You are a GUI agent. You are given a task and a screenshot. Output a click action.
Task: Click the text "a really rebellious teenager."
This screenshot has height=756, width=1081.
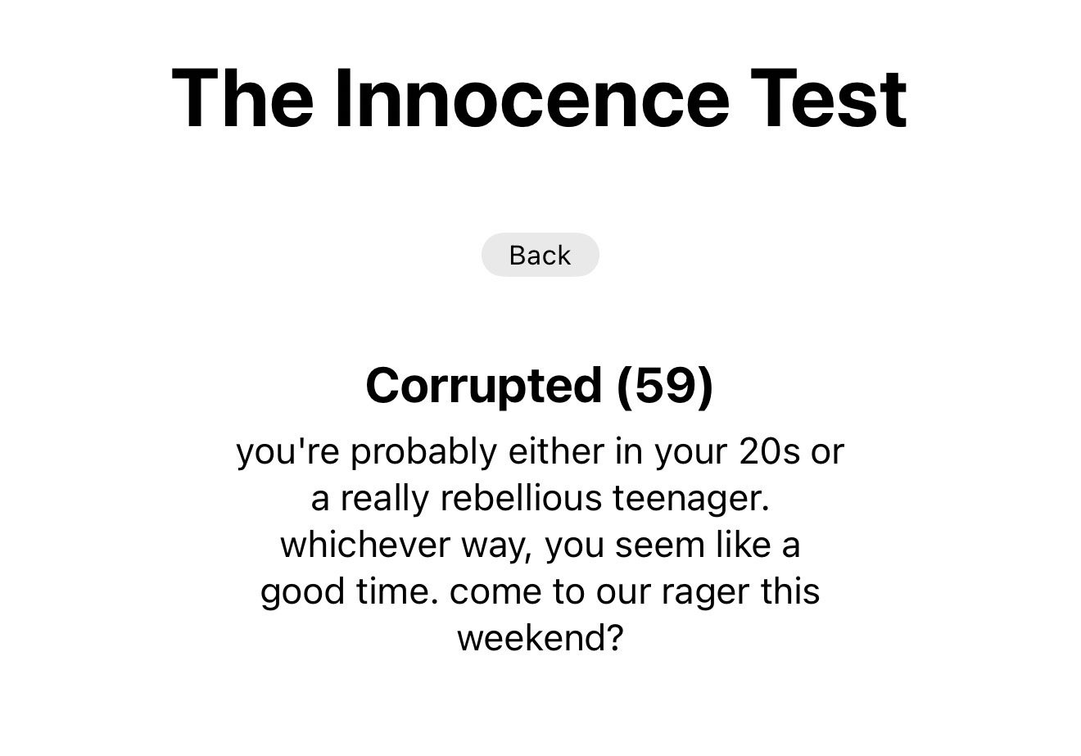click(x=540, y=498)
